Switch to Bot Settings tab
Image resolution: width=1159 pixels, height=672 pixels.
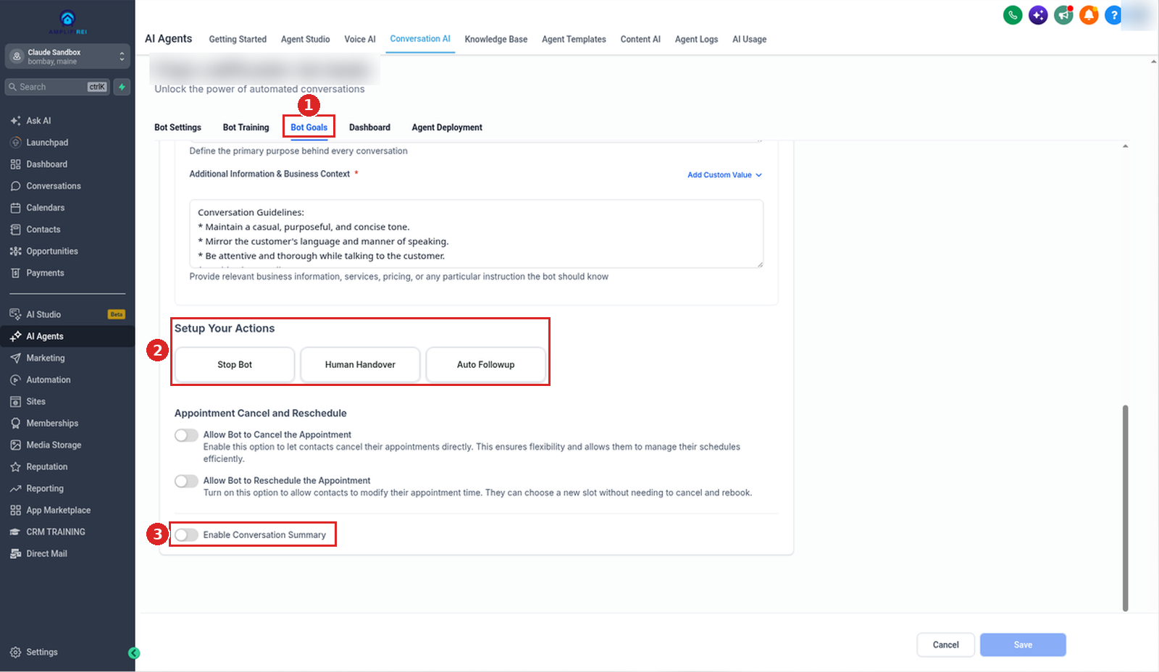[177, 127]
